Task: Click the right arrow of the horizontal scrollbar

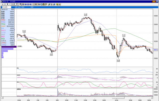Action: (x=152, y=98)
